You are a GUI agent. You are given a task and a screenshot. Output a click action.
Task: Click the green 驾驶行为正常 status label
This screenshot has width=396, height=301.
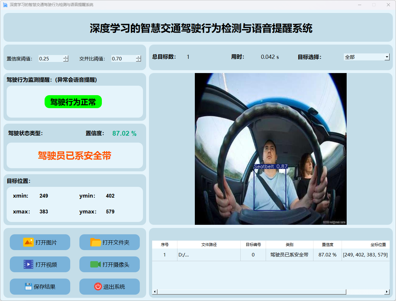[73, 102]
